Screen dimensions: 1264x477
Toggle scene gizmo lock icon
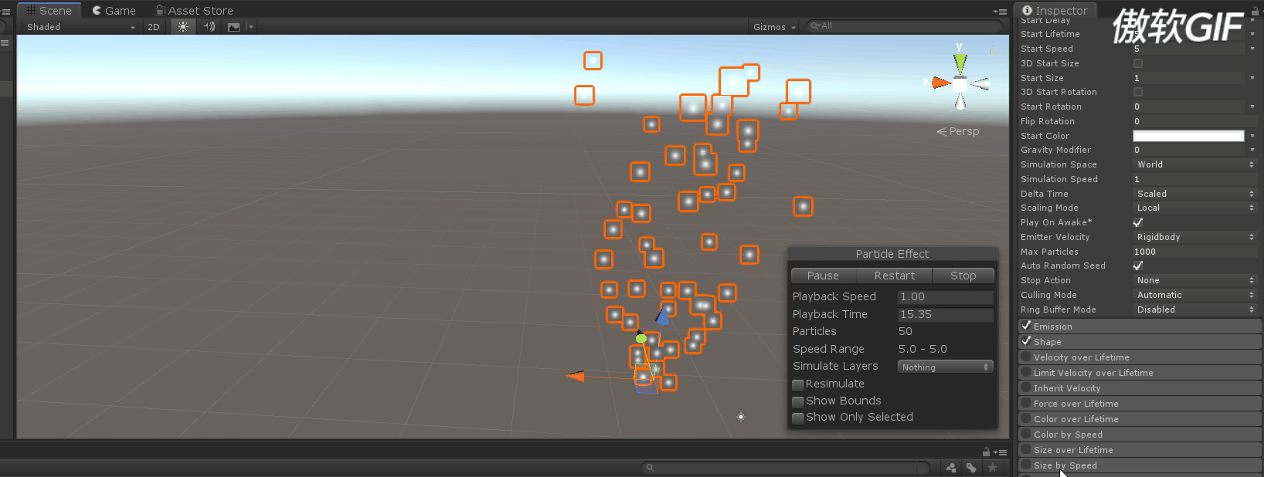(x=994, y=51)
